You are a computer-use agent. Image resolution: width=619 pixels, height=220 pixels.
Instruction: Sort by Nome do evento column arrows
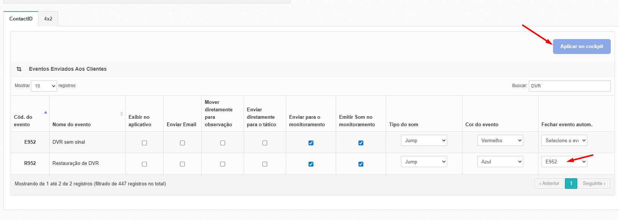click(121, 114)
